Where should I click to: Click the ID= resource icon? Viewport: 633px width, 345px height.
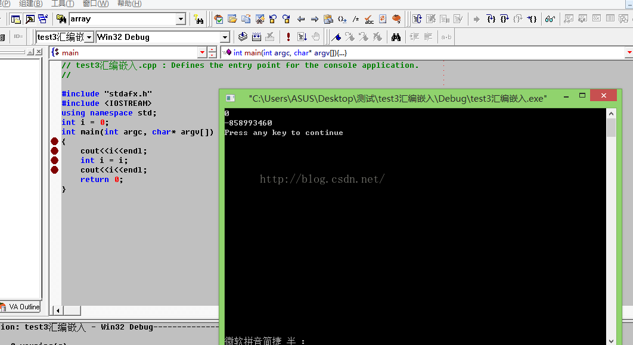pyautogui.click(x=18, y=37)
